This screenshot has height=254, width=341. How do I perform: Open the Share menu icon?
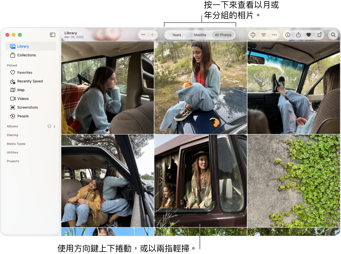[298, 35]
